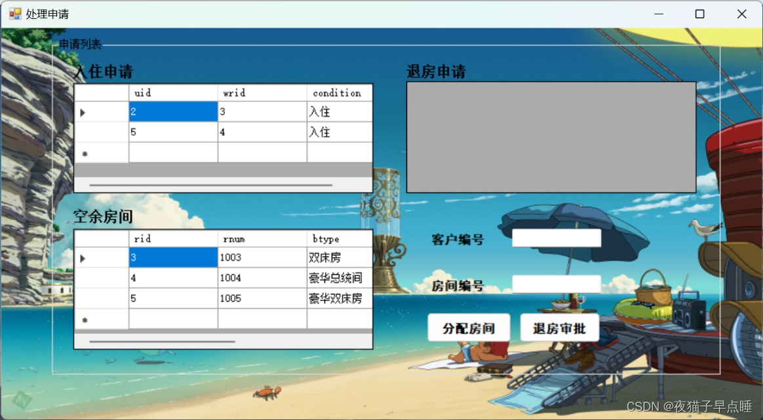Focus the 房间编号 input field
Screen dimensions: 763x420
(557, 284)
